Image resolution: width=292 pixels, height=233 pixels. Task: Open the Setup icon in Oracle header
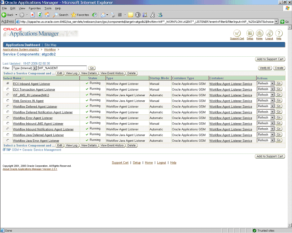point(250,33)
